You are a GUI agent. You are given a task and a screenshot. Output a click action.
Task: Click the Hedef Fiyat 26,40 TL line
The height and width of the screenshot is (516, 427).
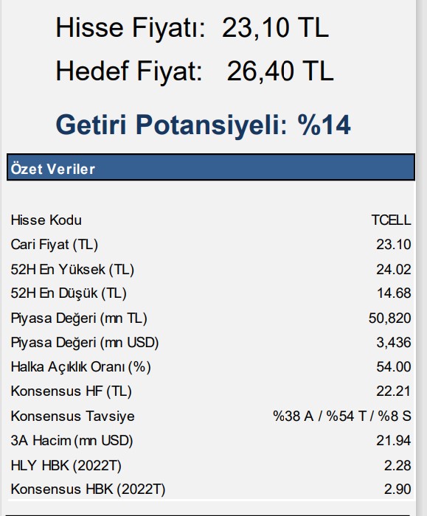point(195,71)
